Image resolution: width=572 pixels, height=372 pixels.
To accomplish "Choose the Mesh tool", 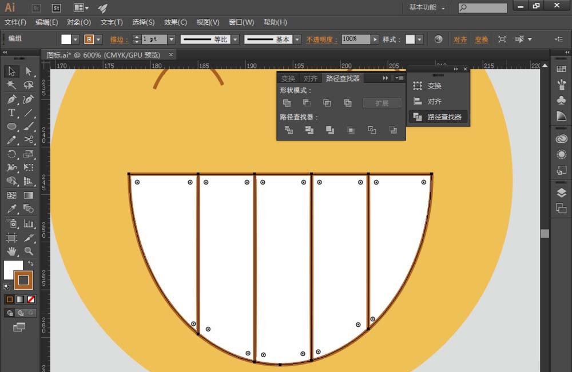I will pos(11,195).
